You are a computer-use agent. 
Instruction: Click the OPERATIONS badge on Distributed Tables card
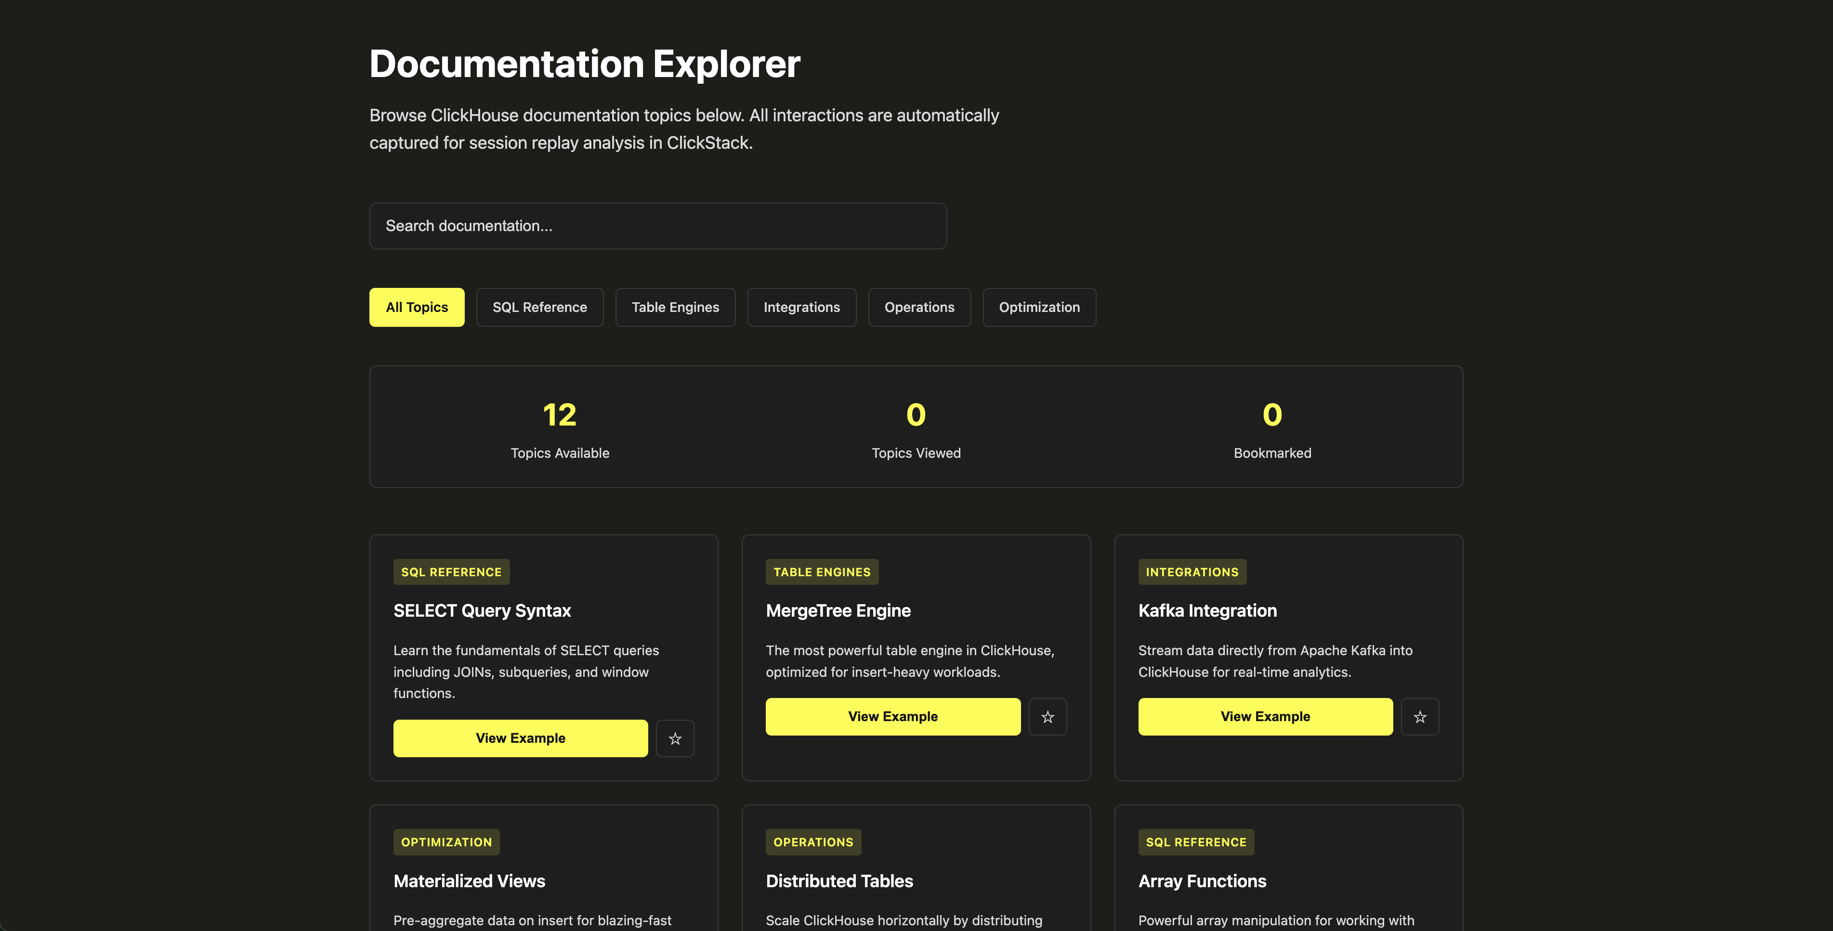coord(813,841)
